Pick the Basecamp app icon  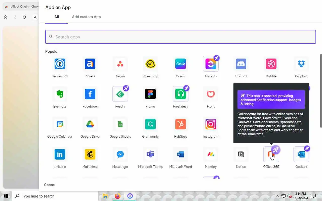pyautogui.click(x=150, y=64)
